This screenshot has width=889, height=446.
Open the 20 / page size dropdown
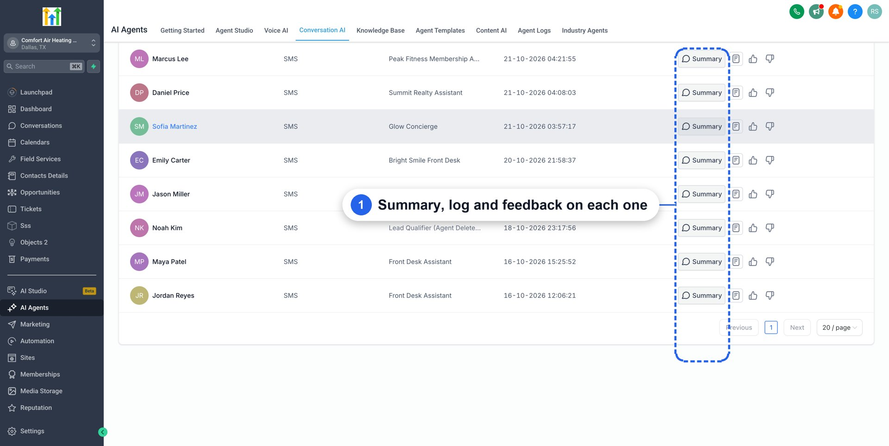click(839, 327)
